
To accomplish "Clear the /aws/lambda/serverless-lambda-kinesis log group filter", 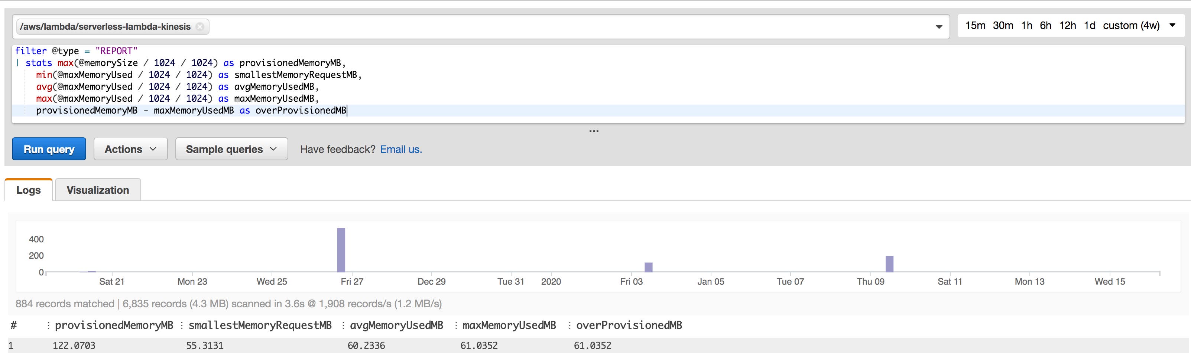I will (200, 26).
